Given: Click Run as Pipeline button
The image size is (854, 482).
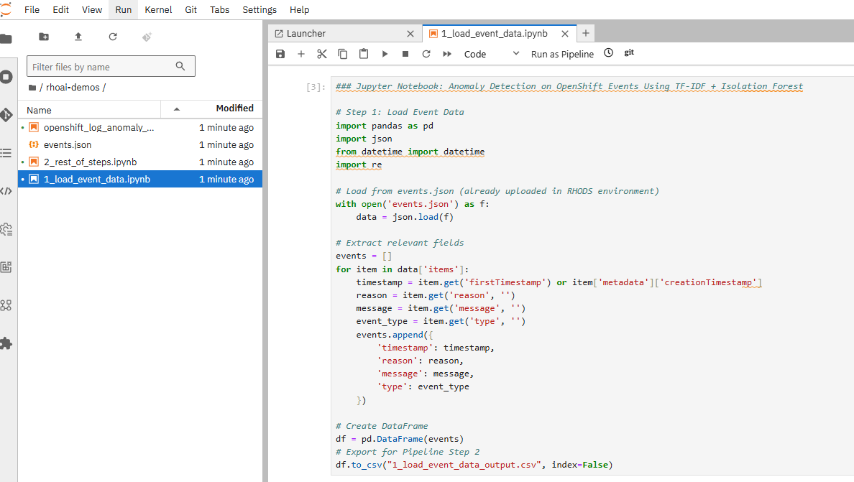Looking at the screenshot, I should 562,54.
